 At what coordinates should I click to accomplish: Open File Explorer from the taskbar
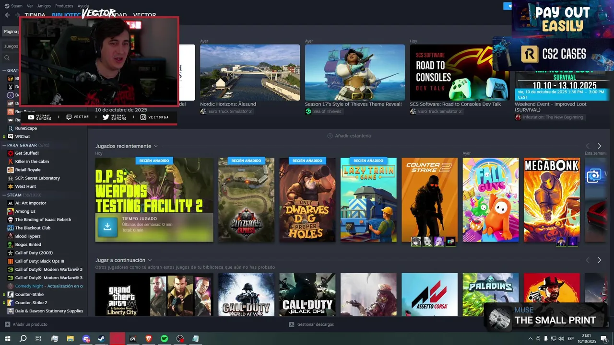70,339
